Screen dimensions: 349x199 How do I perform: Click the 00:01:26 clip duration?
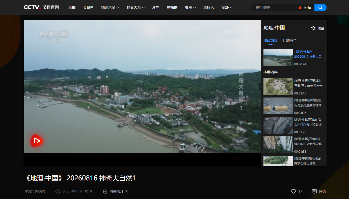[x=300, y=132]
